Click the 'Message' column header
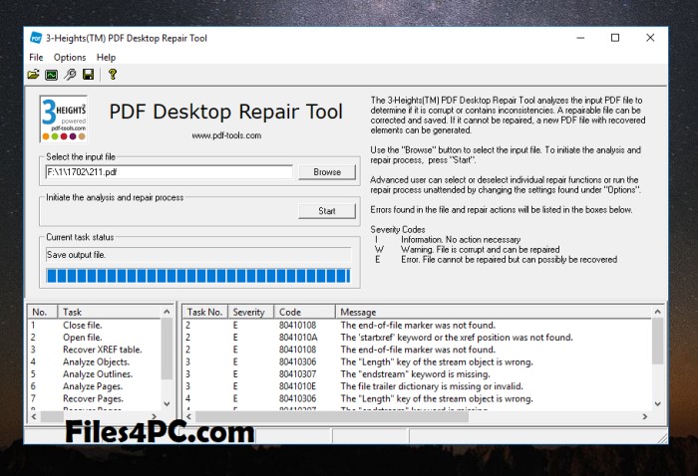 coord(494,312)
